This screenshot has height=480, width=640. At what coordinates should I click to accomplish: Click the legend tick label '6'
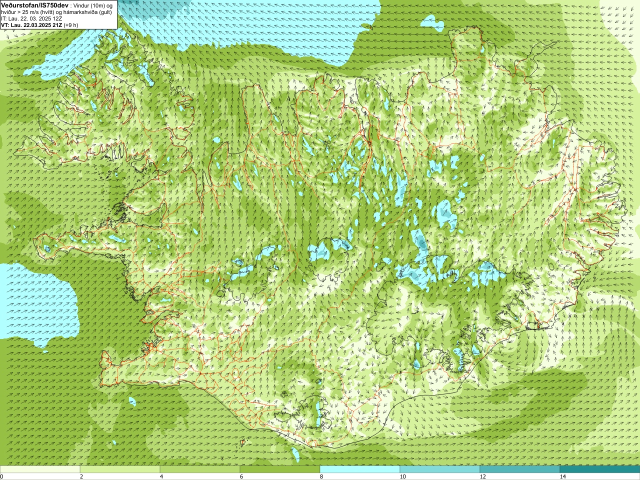pos(242,476)
